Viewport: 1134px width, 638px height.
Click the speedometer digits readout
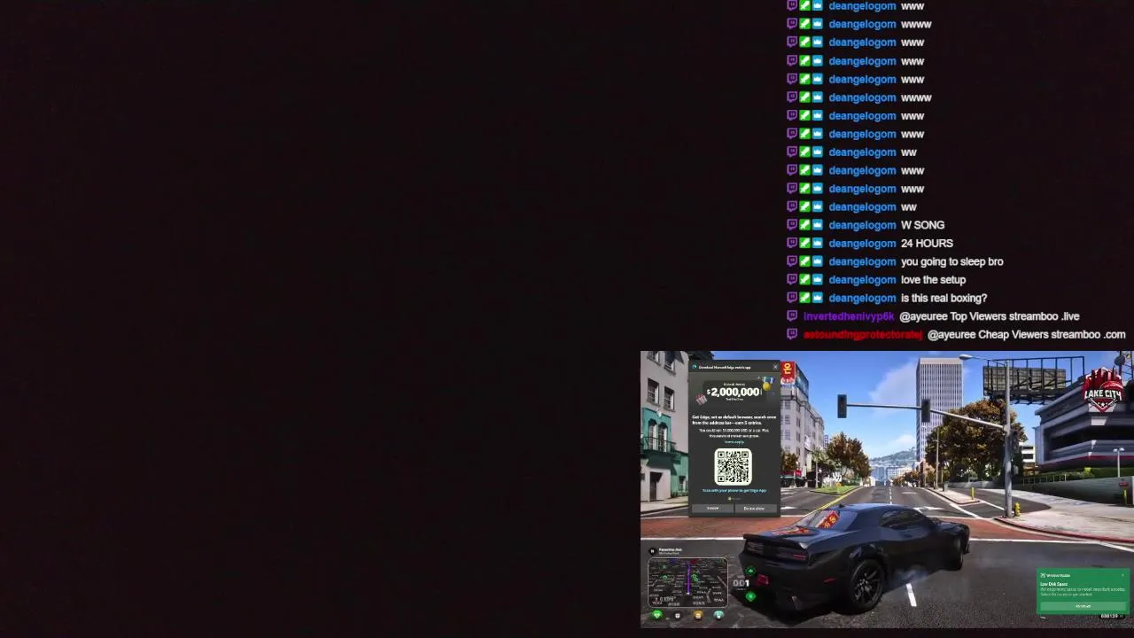pyautogui.click(x=741, y=583)
